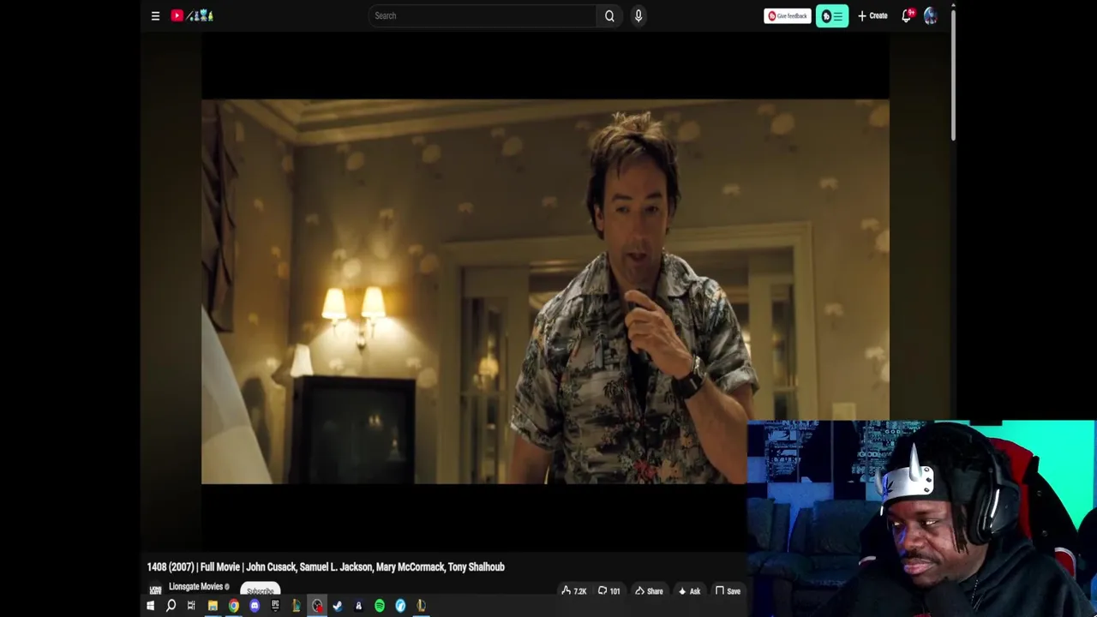Save the video to a playlist
Image resolution: width=1097 pixels, height=617 pixels.
[x=728, y=591]
